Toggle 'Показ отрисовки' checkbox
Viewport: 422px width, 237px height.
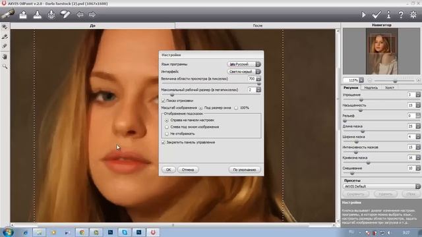coord(164,101)
